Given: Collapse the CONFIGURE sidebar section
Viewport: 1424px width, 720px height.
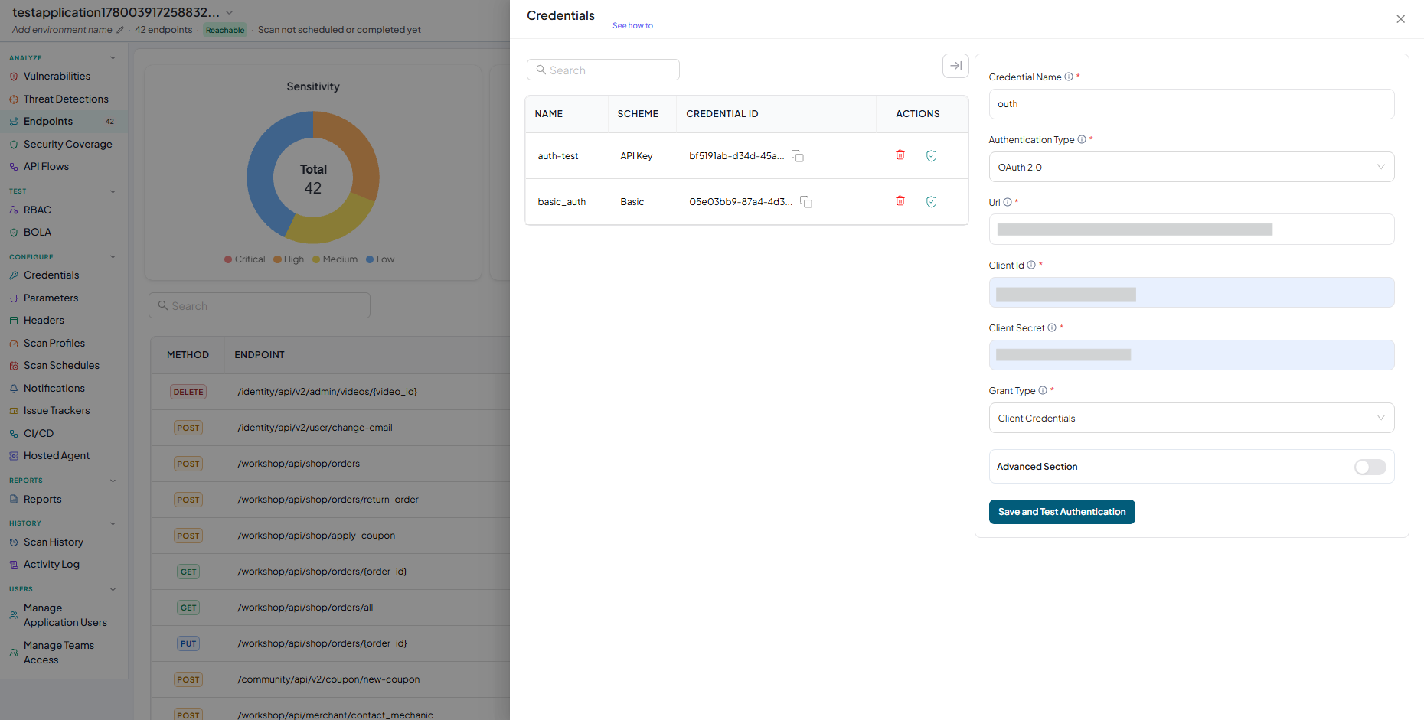Looking at the screenshot, I should [113, 257].
